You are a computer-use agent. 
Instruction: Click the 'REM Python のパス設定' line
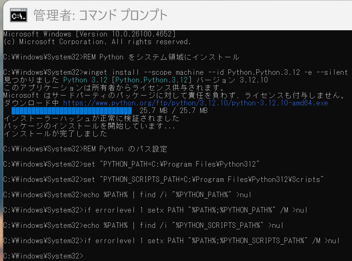pos(85,149)
